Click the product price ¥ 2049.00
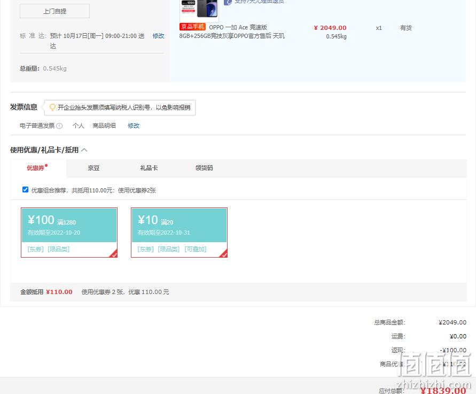 330,28
